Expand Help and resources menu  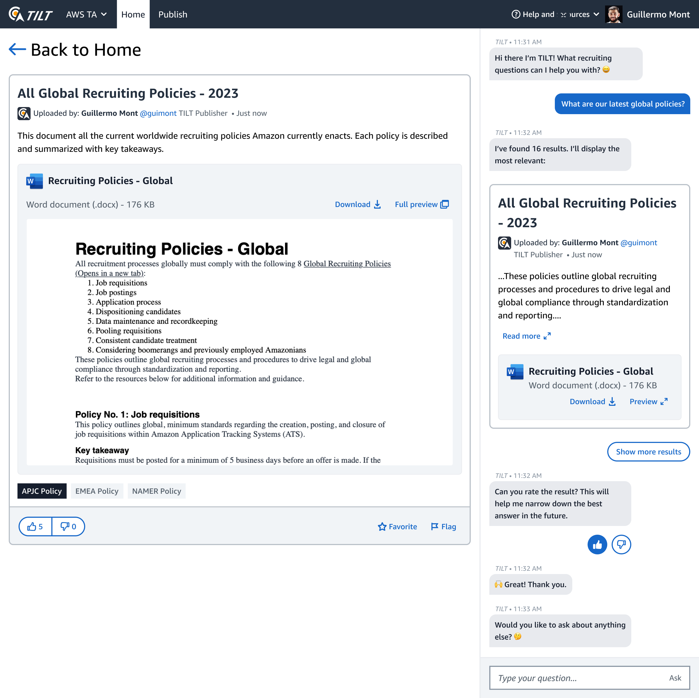pos(555,14)
